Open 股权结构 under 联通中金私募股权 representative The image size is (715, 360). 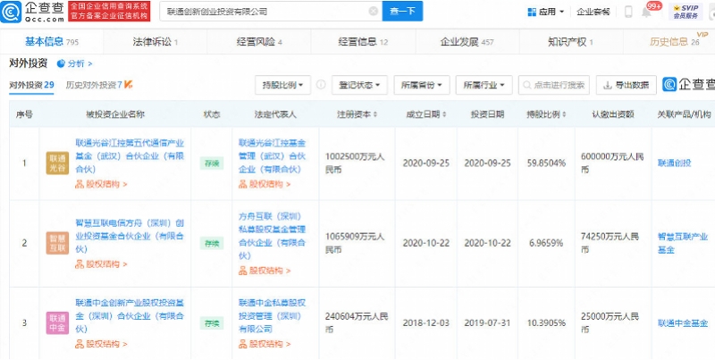[265, 344]
